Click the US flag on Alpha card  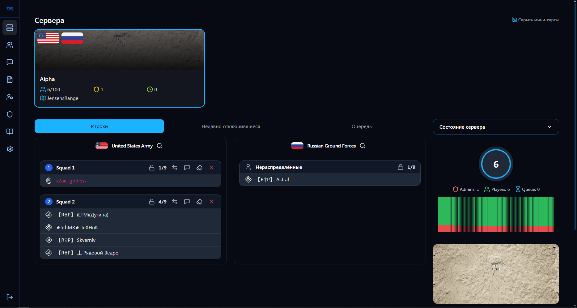[48, 38]
